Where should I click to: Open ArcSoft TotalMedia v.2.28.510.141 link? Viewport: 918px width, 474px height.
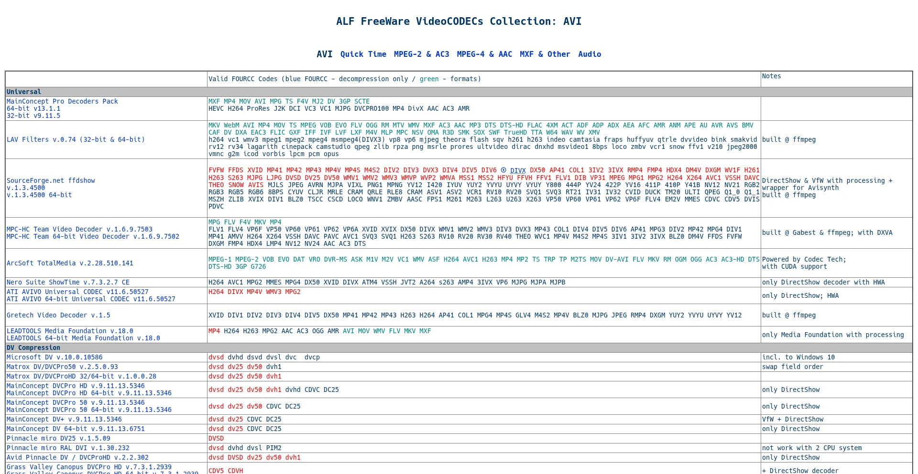[x=70, y=263]
